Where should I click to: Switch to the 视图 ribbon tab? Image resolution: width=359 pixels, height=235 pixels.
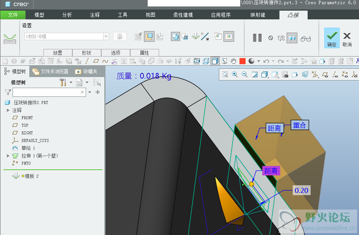(x=150, y=15)
